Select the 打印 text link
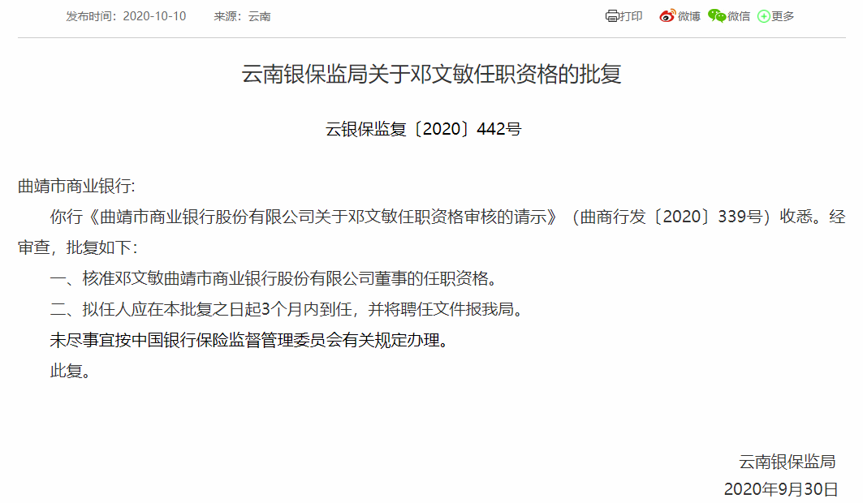863x503 pixels. (631, 16)
